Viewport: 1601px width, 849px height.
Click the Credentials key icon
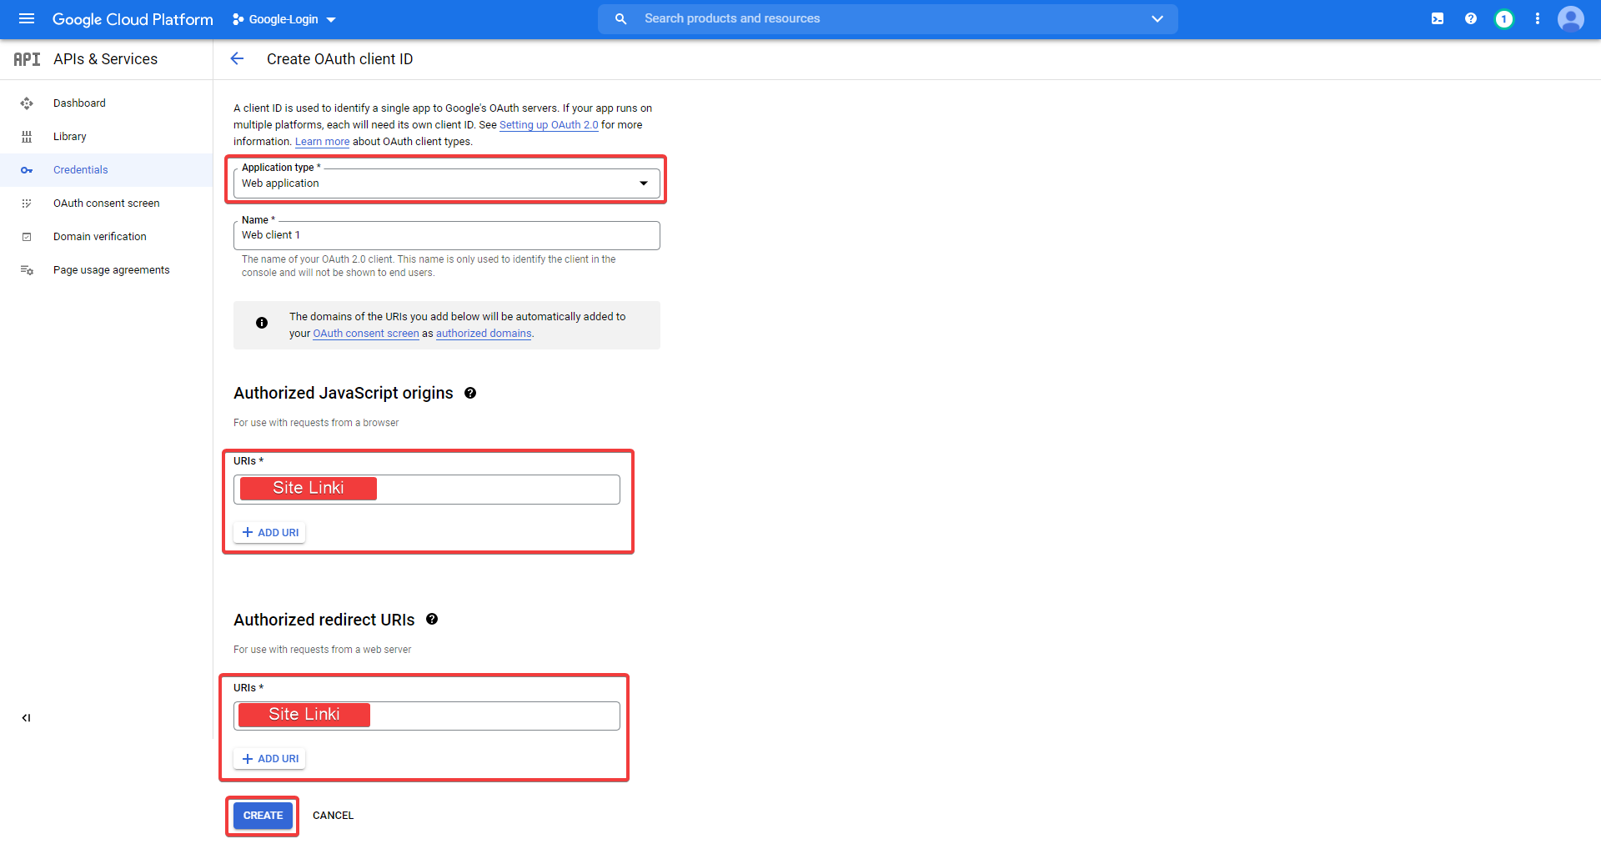tap(27, 170)
